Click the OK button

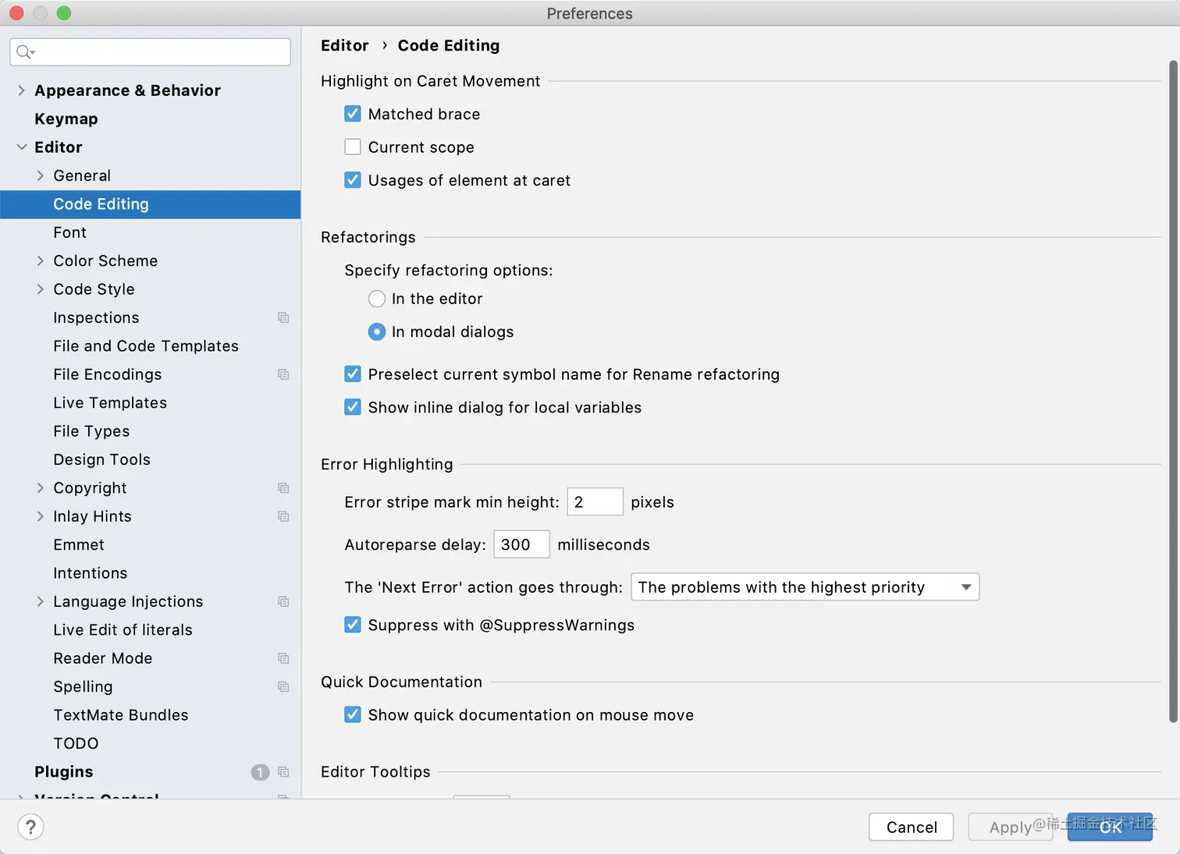coord(1110,827)
